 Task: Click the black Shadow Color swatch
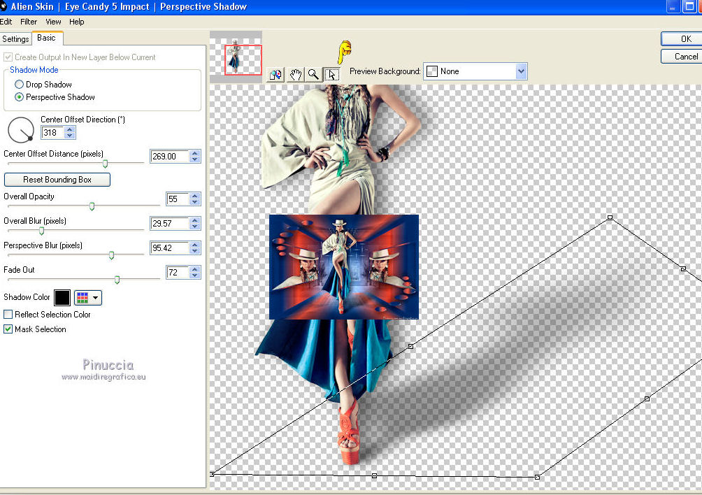tap(62, 298)
